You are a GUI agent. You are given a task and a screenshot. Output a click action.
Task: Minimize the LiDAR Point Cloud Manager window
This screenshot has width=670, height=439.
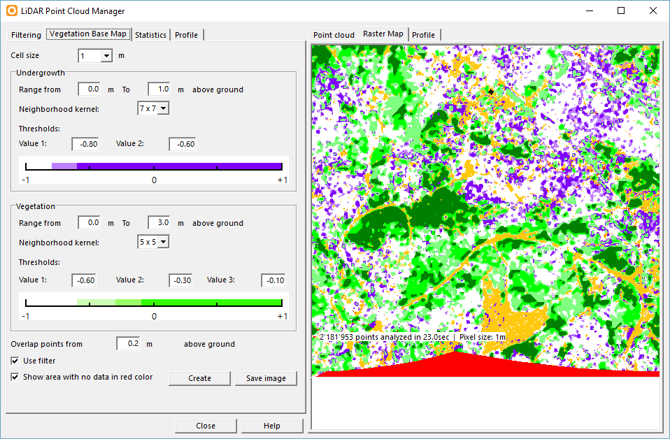[590, 10]
